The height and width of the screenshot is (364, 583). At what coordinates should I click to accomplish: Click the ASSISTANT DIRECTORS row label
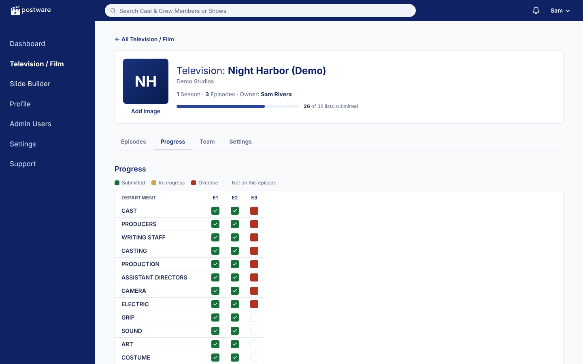coord(154,277)
